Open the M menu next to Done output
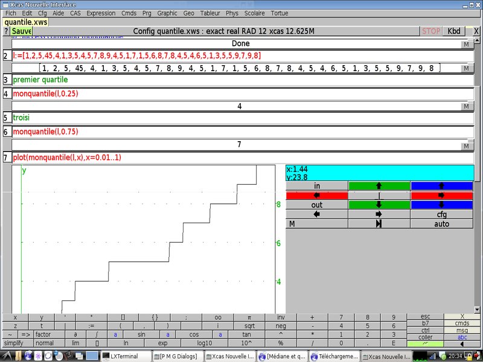 pyautogui.click(x=466, y=44)
